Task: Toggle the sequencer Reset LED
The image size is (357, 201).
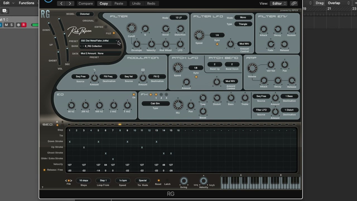Action: pyautogui.click(x=159, y=180)
